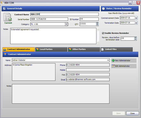
Task: Click the Email field
Action: (88, 80)
